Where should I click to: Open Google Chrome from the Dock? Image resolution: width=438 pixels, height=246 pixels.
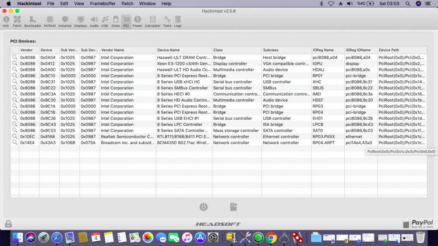tap(271, 238)
